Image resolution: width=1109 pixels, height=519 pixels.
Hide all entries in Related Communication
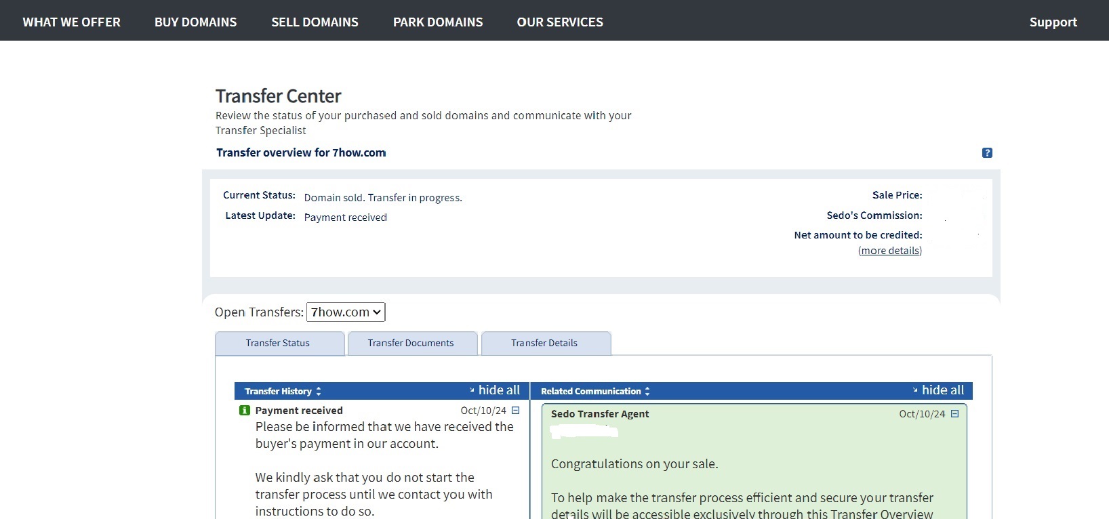coord(938,390)
